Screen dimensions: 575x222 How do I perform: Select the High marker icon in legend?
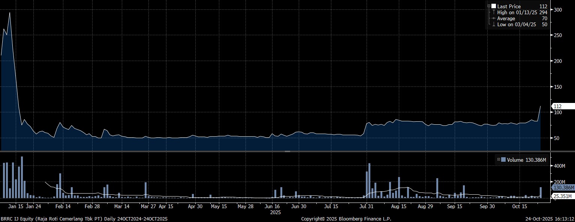point(494,12)
